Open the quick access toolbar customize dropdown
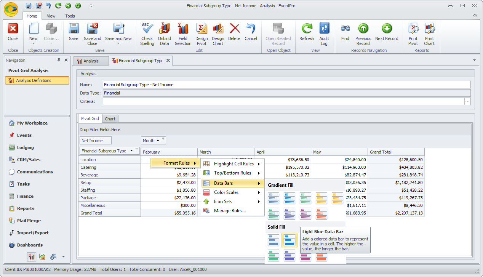 [91, 6]
